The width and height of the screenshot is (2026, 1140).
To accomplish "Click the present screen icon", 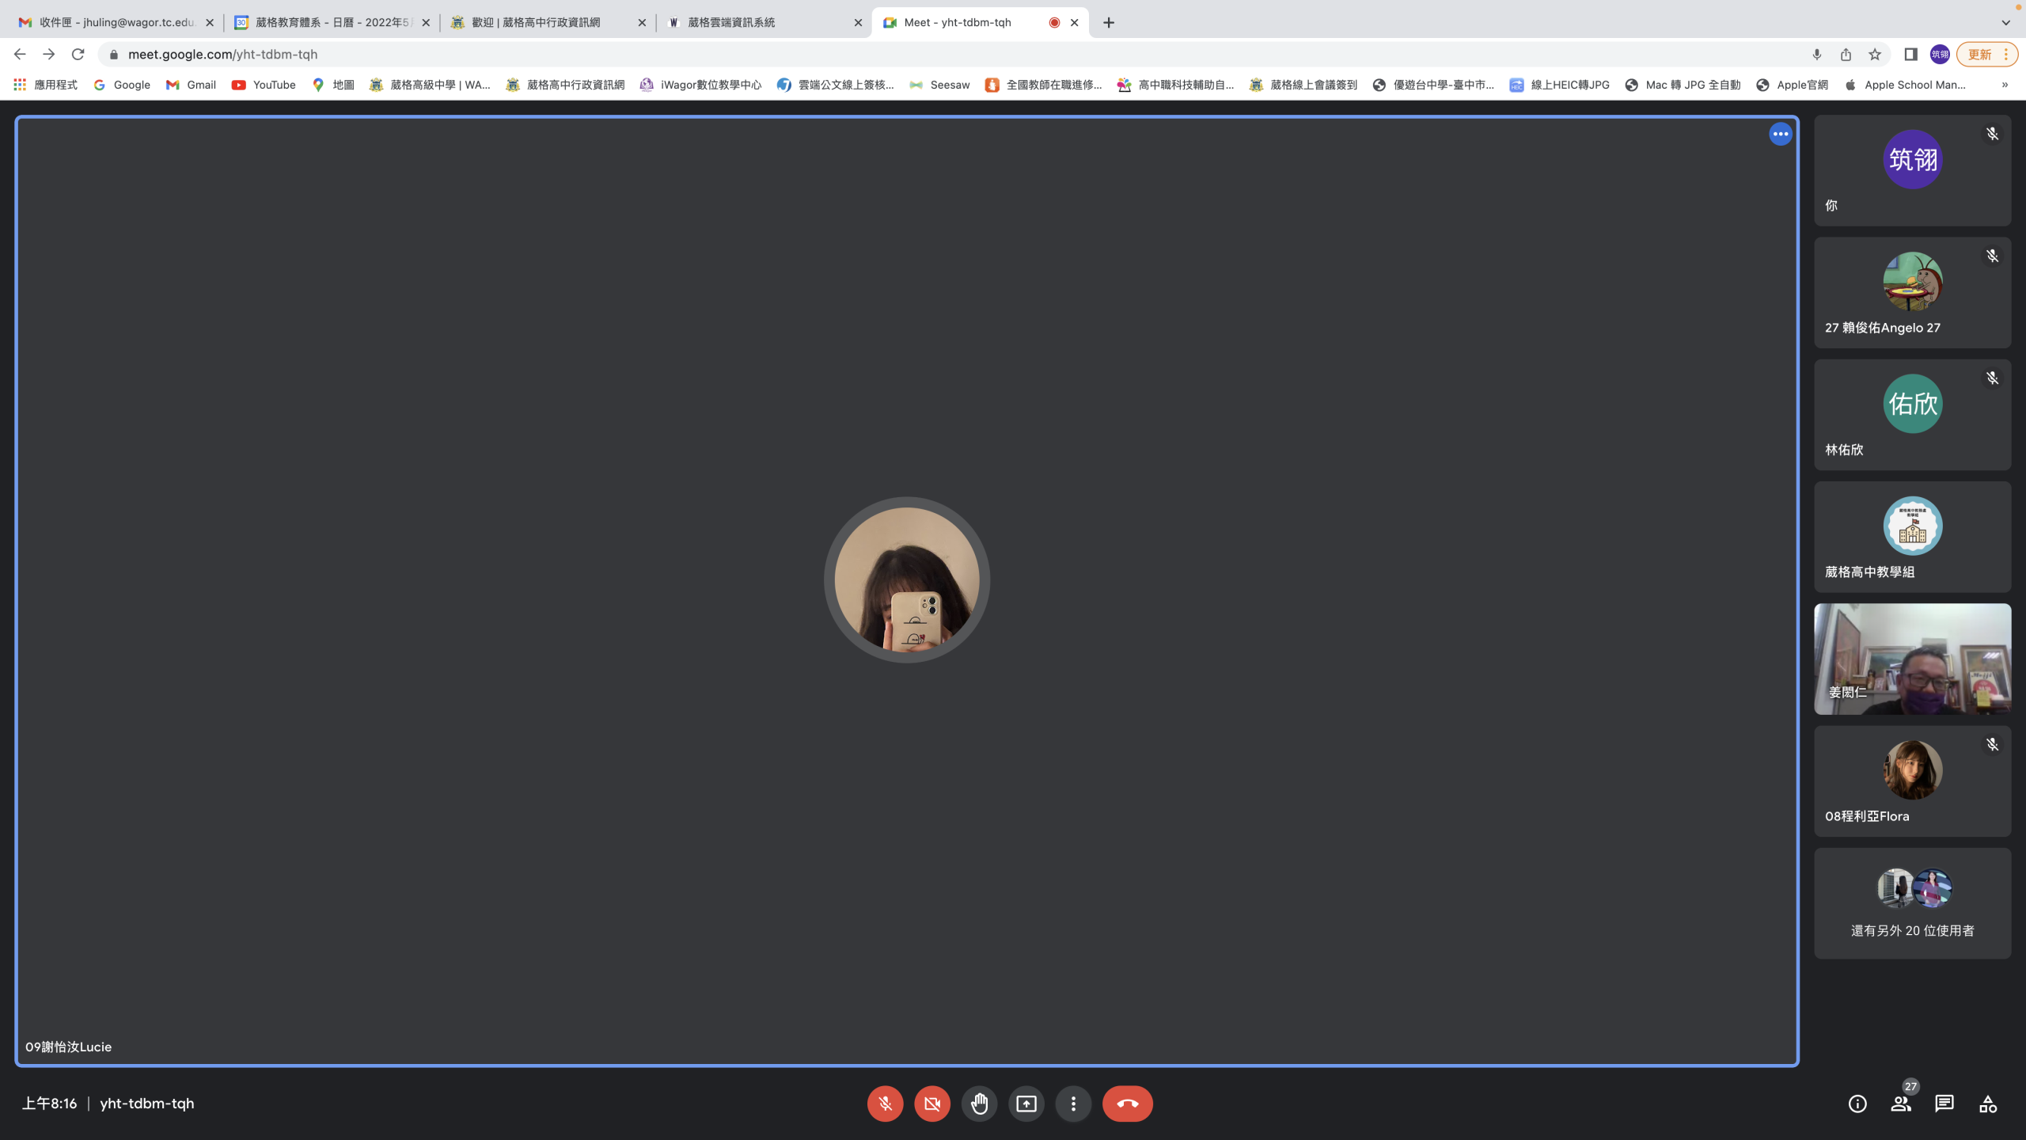I will pyautogui.click(x=1026, y=1104).
